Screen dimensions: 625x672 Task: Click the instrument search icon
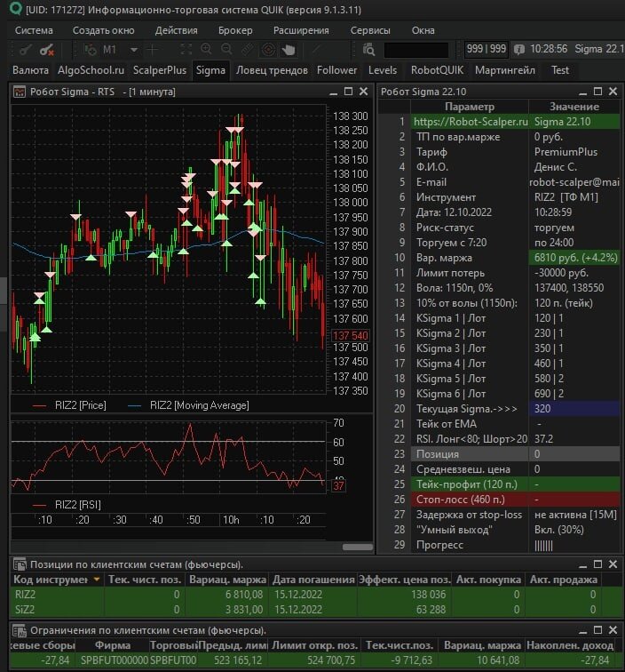tap(368, 50)
